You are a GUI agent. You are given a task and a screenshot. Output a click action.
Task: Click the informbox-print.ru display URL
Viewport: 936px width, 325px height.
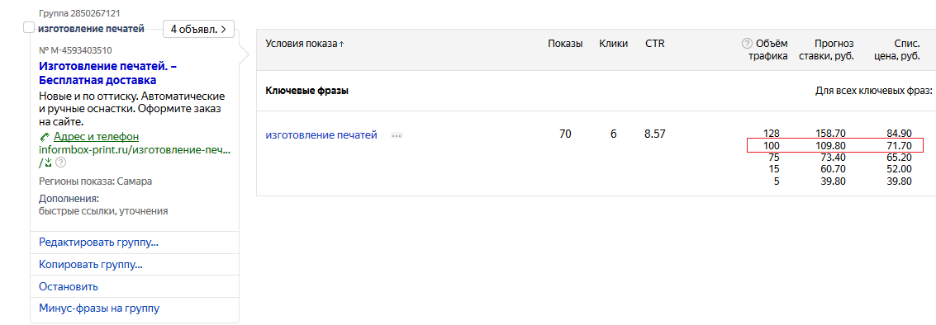pos(135,149)
